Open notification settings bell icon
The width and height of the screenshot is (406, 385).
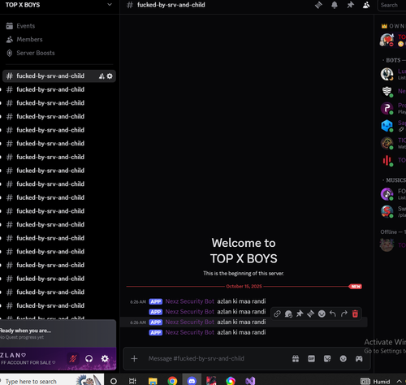(x=335, y=5)
